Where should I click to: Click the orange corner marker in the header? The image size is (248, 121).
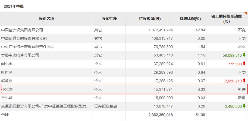pos(246,14)
